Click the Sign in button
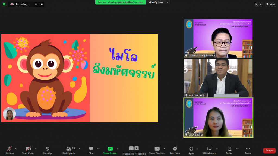 (258, 4)
